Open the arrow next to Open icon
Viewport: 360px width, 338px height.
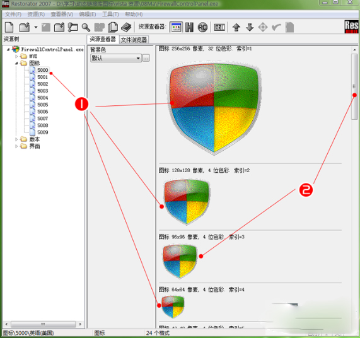point(36,27)
